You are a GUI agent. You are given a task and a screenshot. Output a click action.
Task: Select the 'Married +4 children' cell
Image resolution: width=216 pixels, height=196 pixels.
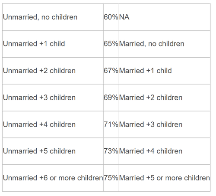click(x=165, y=151)
